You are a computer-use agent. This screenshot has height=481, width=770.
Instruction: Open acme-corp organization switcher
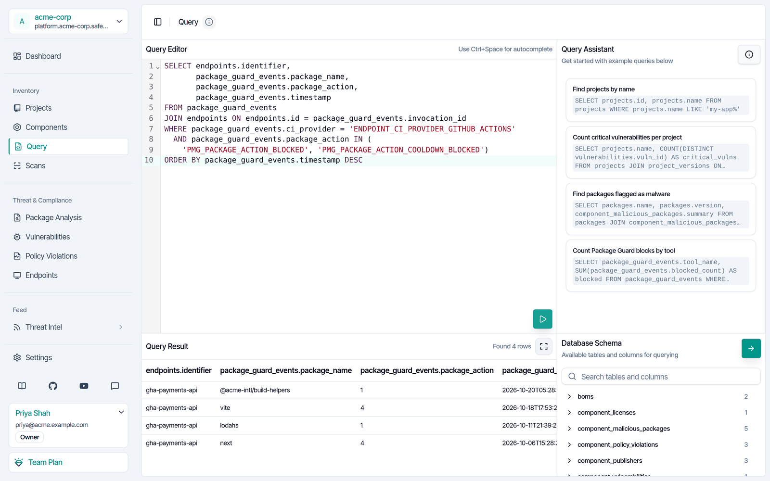tap(68, 22)
